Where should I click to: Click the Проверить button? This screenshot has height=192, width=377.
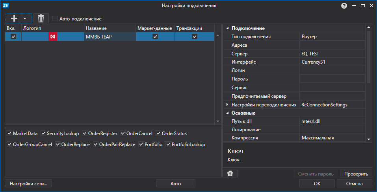[356, 174]
